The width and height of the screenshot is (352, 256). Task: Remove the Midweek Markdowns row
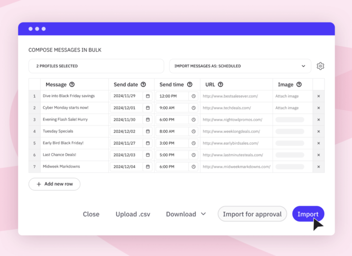(318, 167)
